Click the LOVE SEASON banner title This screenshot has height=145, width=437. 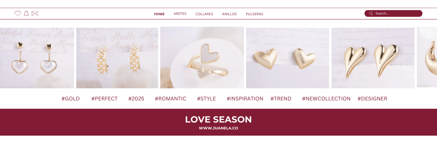(219, 120)
